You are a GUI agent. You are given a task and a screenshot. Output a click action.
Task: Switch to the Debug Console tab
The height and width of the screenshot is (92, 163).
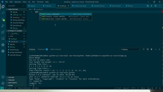click(x=56, y=49)
